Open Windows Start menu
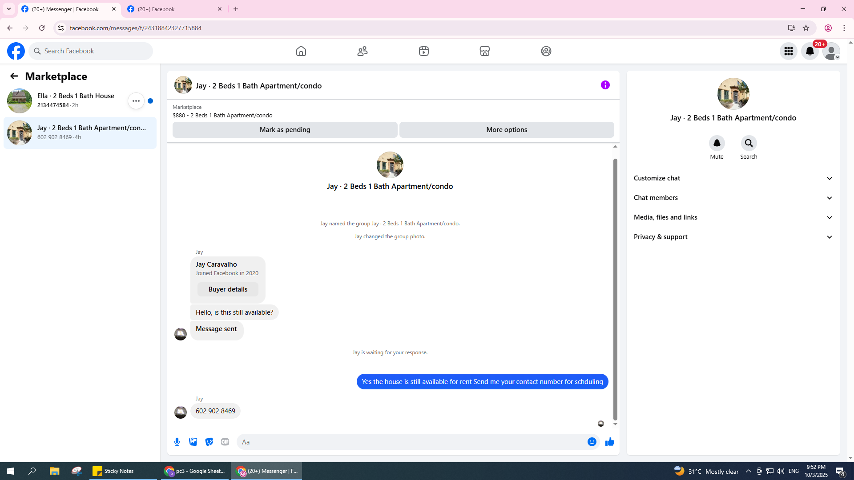This screenshot has width=854, height=480. (x=11, y=471)
